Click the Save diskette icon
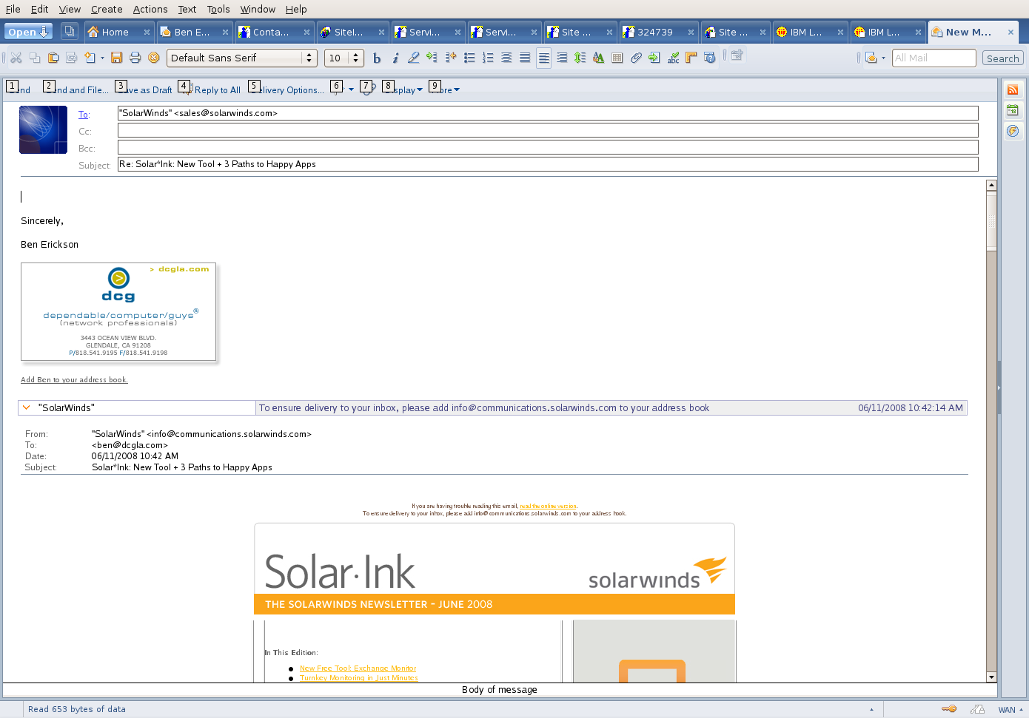Image resolution: width=1029 pixels, height=718 pixels. tap(117, 58)
